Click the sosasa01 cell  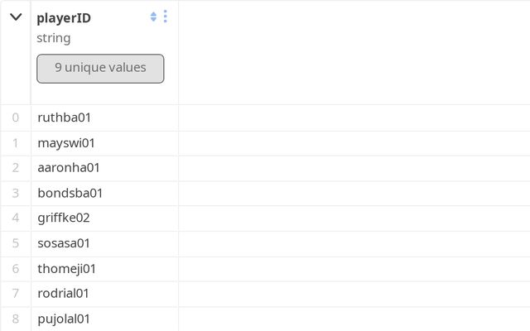(x=64, y=243)
